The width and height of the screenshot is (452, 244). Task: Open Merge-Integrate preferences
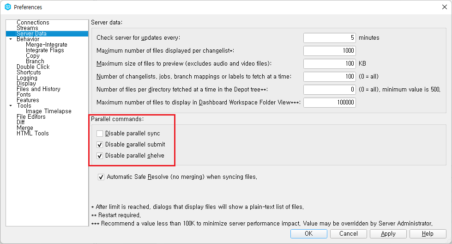pyautogui.click(x=47, y=45)
